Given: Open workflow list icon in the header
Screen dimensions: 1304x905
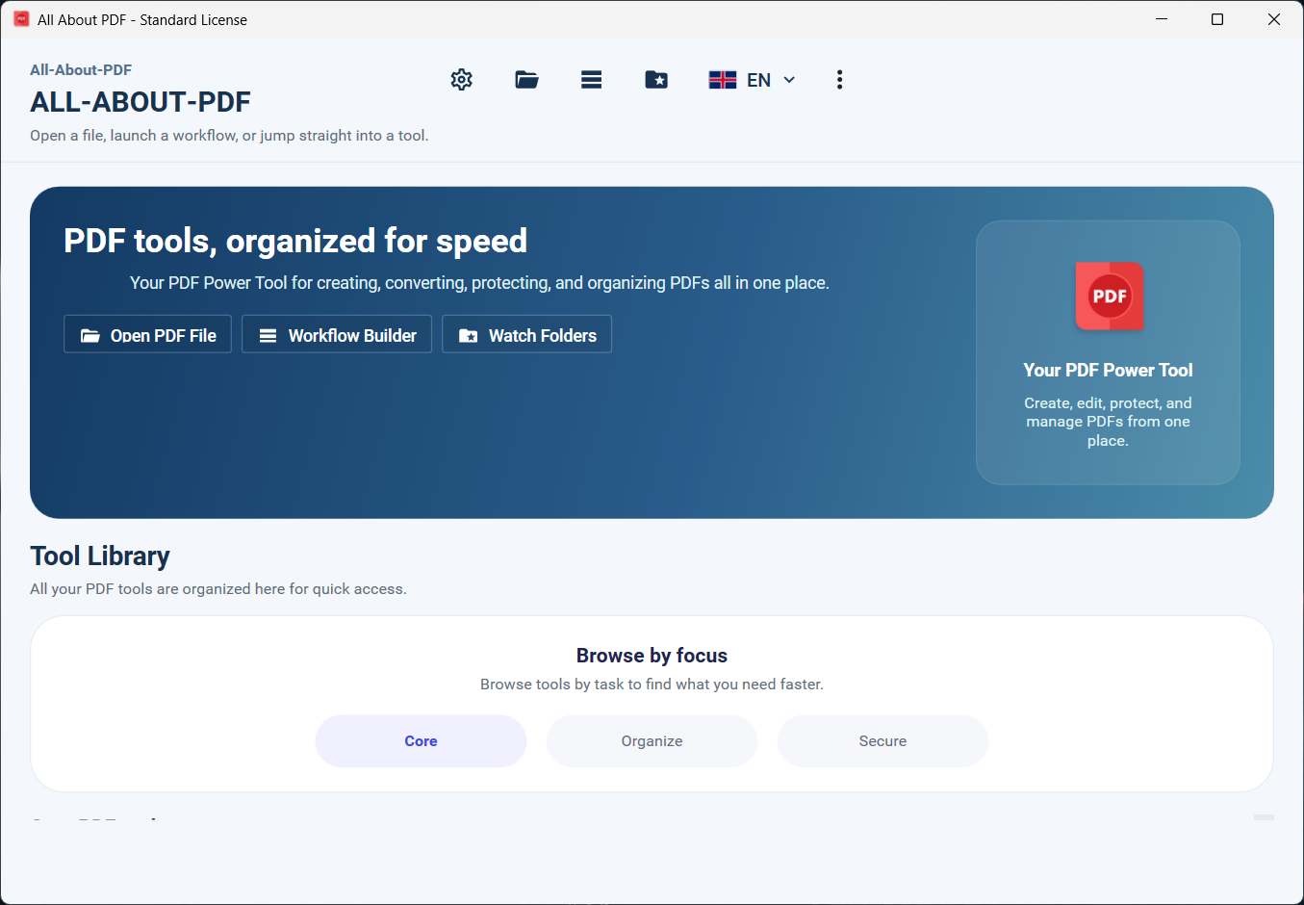Looking at the screenshot, I should tap(592, 80).
